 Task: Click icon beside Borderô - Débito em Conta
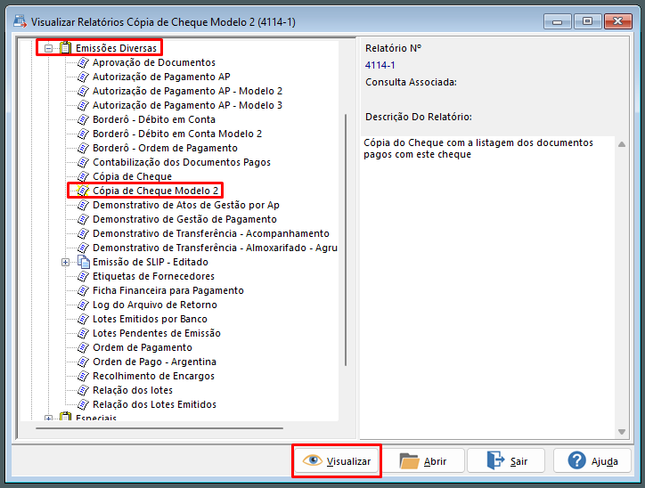pos(84,119)
